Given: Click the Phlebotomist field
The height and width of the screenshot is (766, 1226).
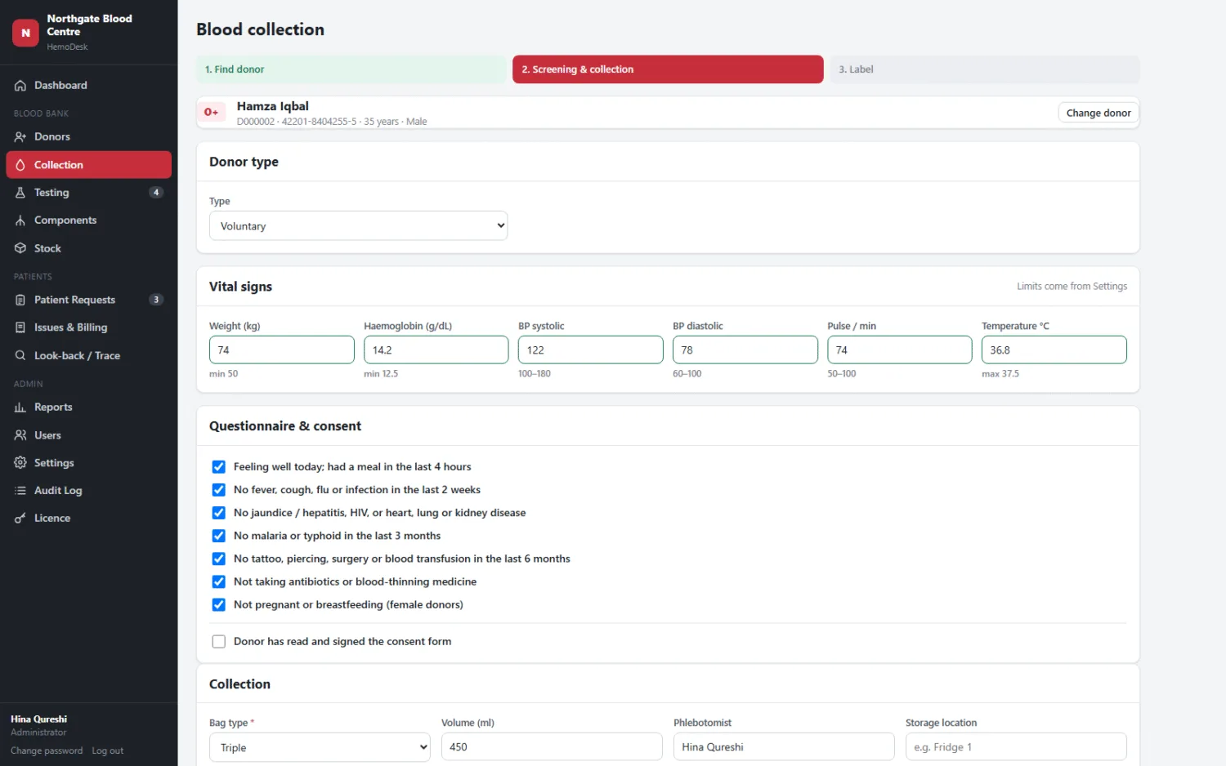Looking at the screenshot, I should click(784, 747).
